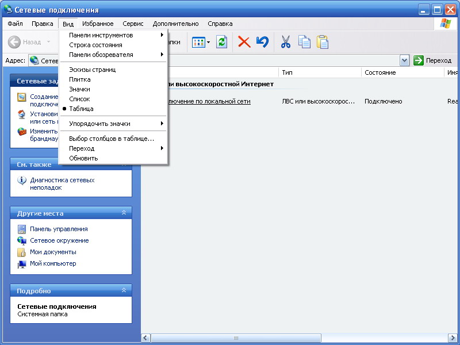Click the Copy icon in the toolbar

click(x=304, y=42)
